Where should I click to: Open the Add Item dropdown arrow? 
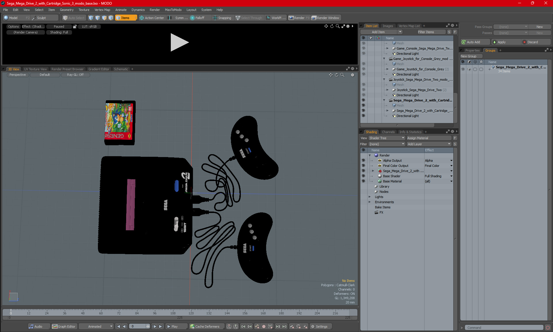click(400, 32)
